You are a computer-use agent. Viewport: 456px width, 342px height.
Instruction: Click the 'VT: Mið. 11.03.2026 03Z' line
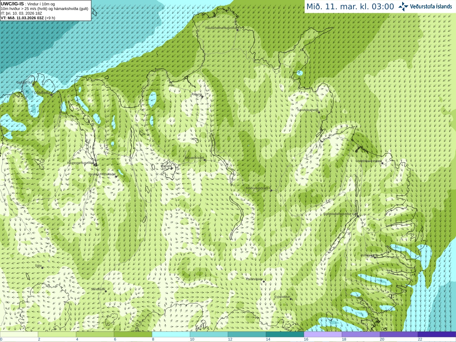[x=28, y=18]
